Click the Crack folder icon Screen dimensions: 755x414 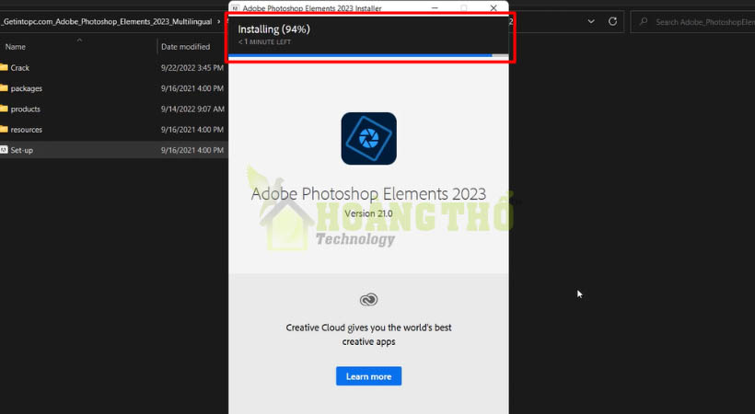click(4, 67)
